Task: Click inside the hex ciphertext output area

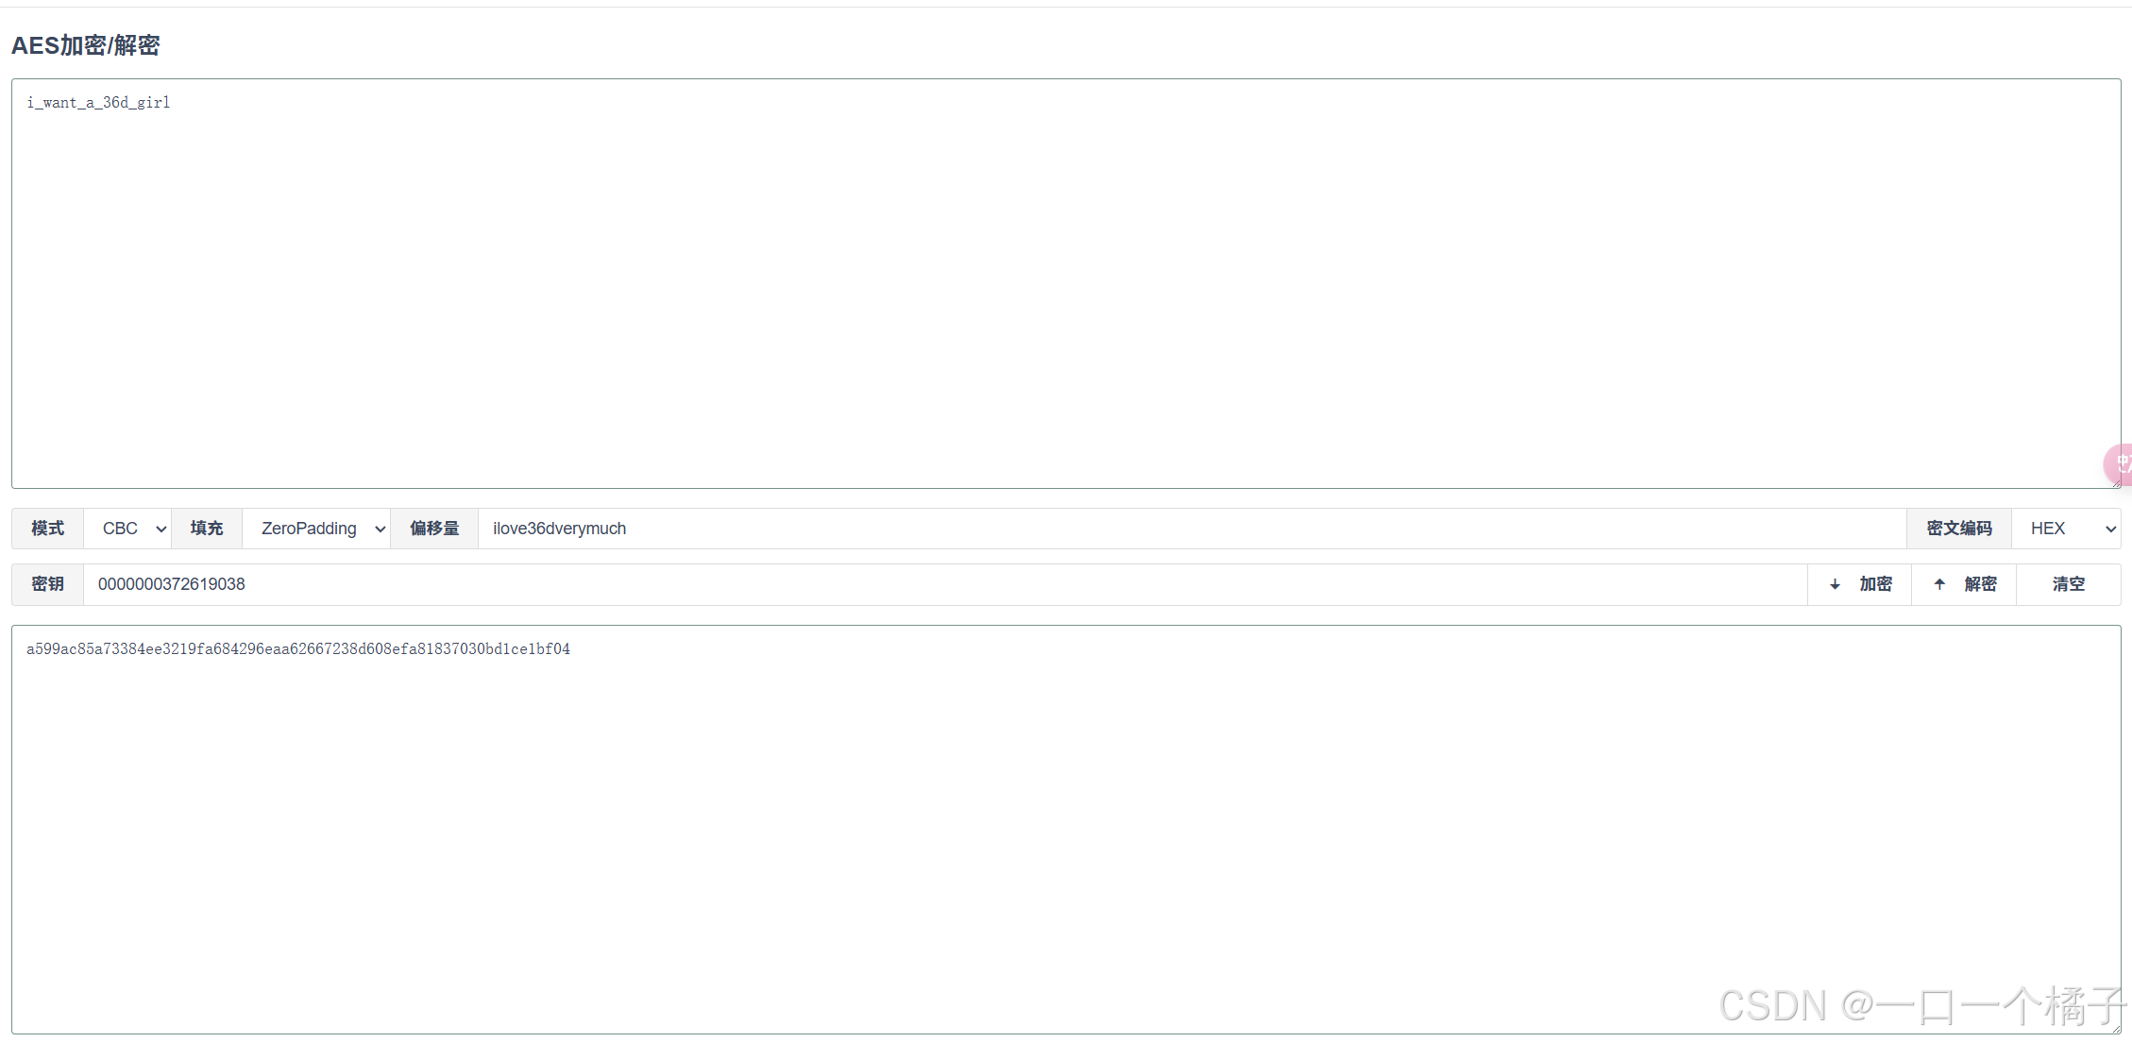Action: 1065,829
